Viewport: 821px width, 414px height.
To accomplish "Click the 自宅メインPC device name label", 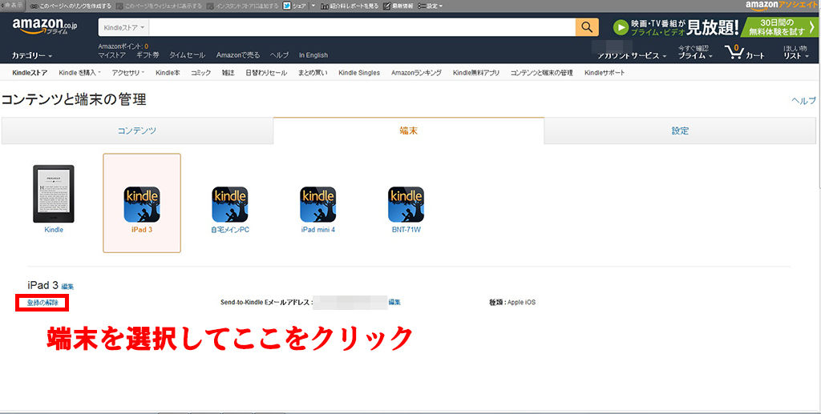I will (230, 230).
